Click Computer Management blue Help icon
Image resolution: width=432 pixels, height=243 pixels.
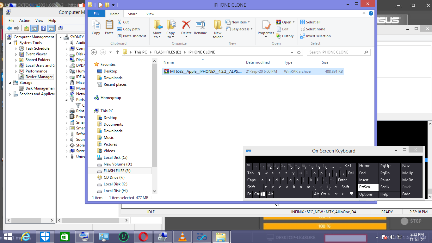click(44, 28)
